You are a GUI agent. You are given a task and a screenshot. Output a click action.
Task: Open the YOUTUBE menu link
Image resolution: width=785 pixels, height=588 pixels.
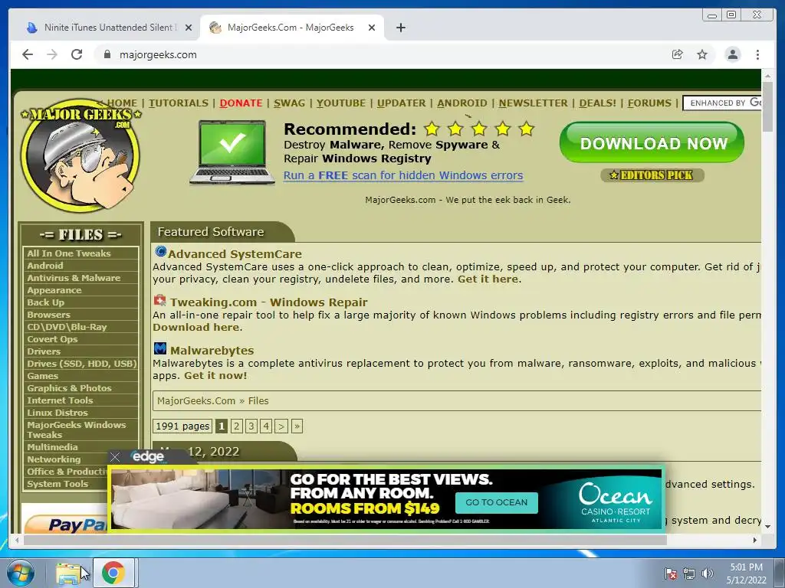click(x=341, y=103)
